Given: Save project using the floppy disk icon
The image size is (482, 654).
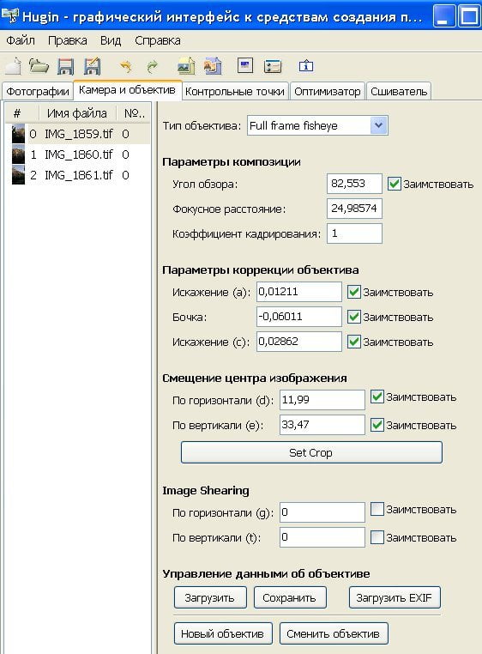Looking at the screenshot, I should click(x=65, y=66).
